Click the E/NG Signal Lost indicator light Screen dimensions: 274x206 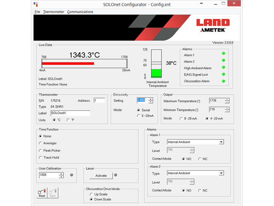coord(223,75)
